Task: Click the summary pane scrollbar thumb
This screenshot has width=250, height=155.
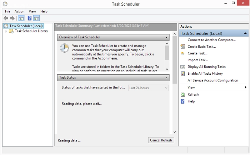Action: coord(175,60)
